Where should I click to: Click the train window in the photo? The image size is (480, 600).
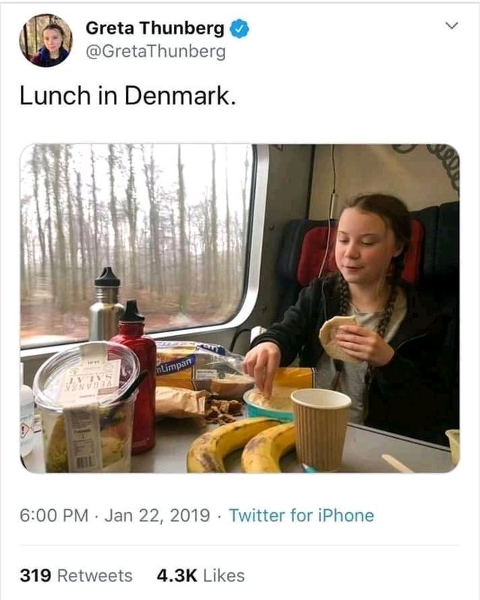pyautogui.click(x=135, y=232)
